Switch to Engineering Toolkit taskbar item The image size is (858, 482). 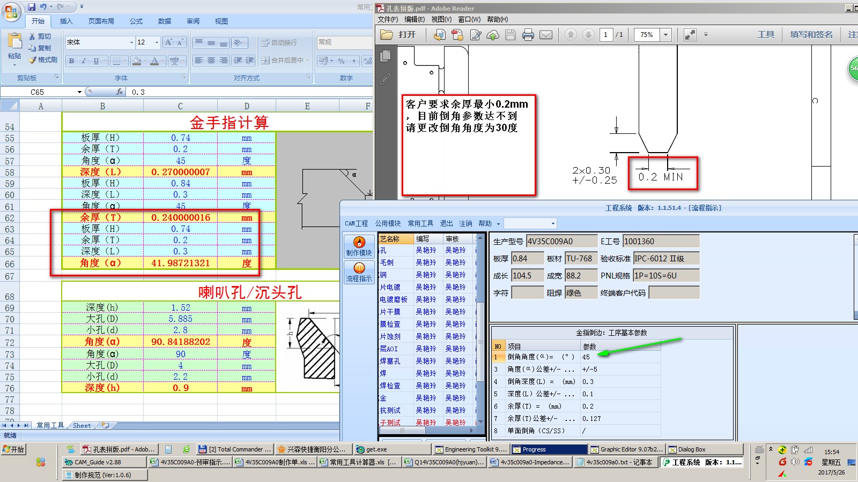click(x=470, y=449)
